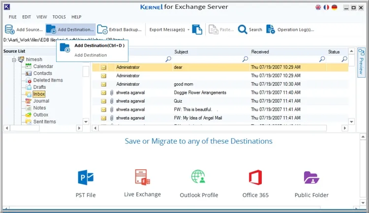Select the Sent Items folder

tap(44, 122)
